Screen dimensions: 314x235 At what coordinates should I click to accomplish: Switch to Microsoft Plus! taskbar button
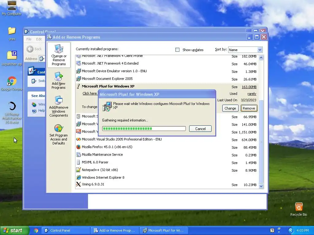pos(164,230)
